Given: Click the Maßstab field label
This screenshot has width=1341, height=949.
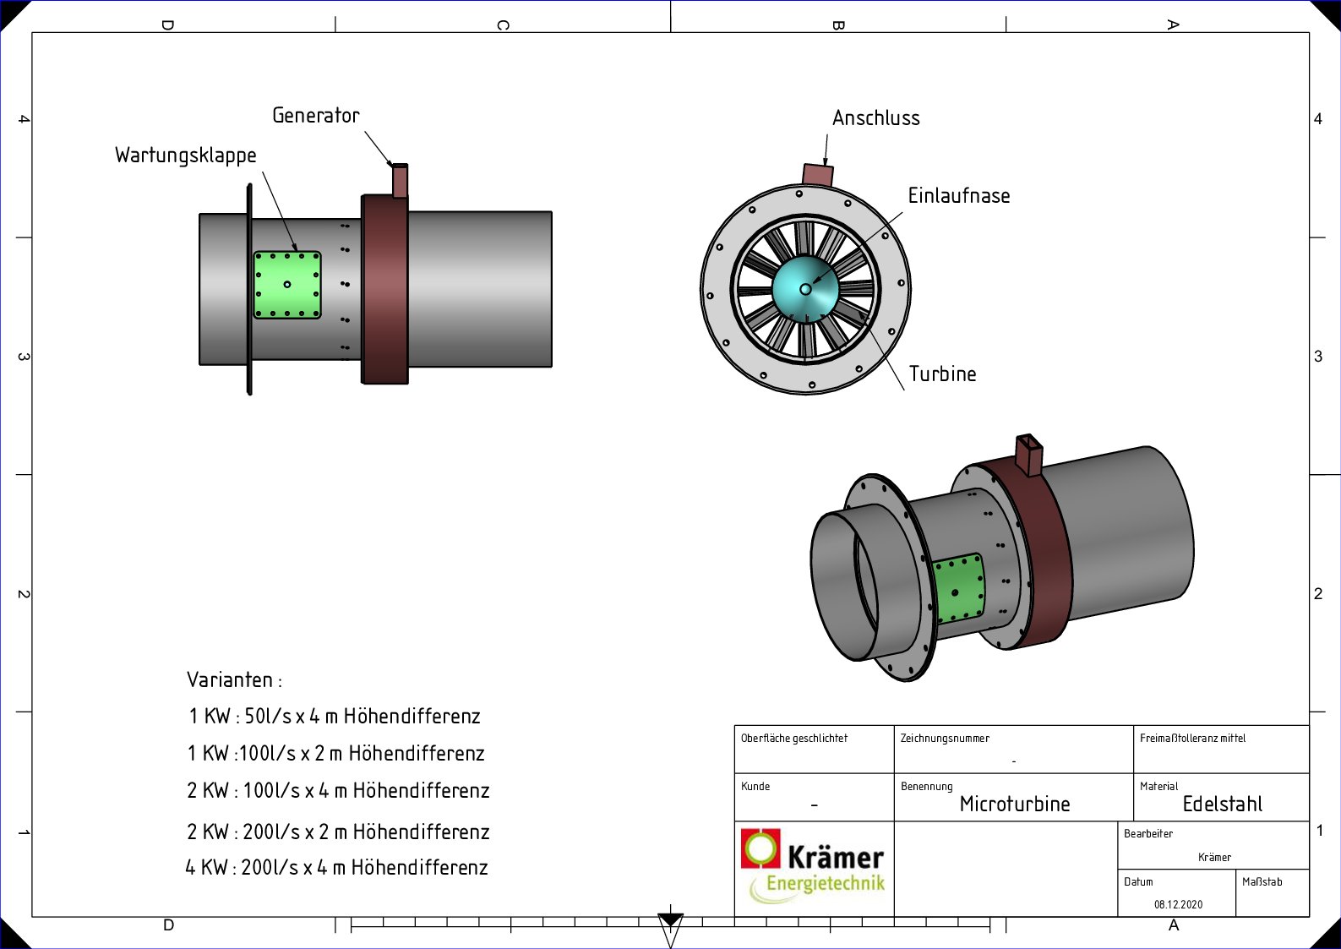Looking at the screenshot, I should click(x=1262, y=881).
